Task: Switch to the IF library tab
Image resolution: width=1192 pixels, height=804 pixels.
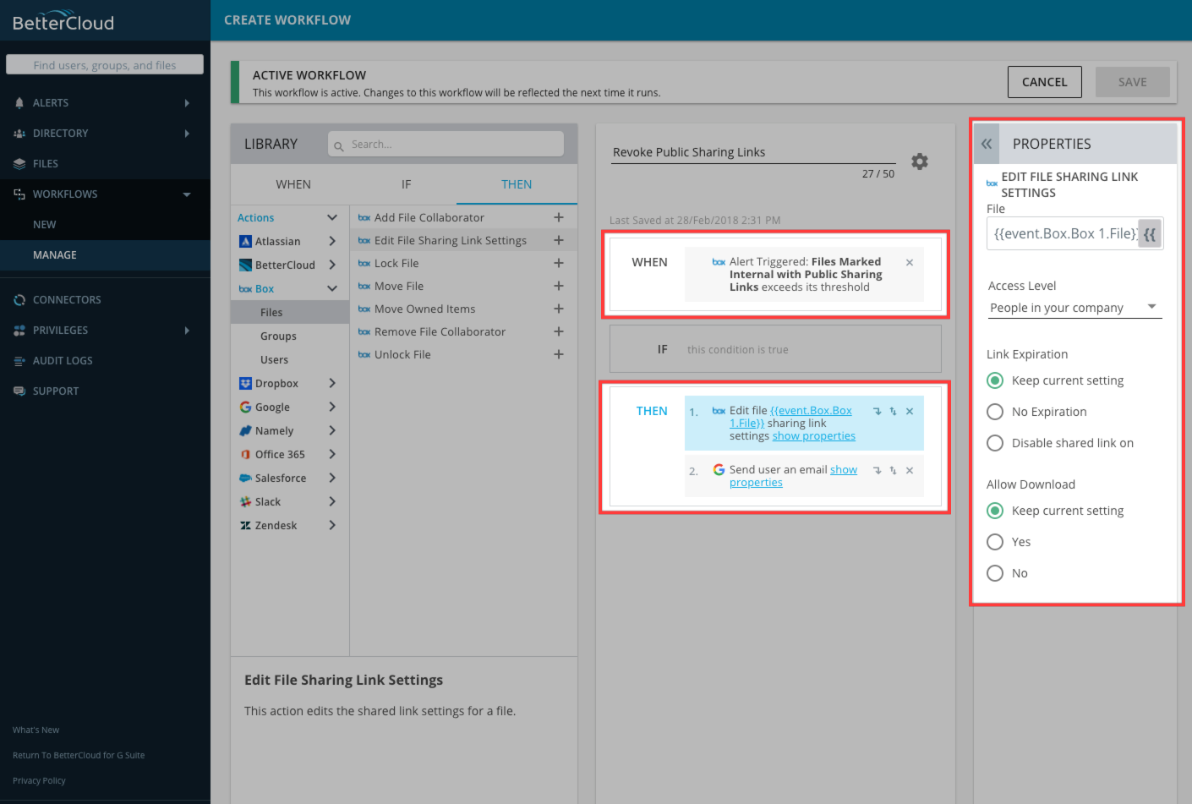Action: [406, 184]
